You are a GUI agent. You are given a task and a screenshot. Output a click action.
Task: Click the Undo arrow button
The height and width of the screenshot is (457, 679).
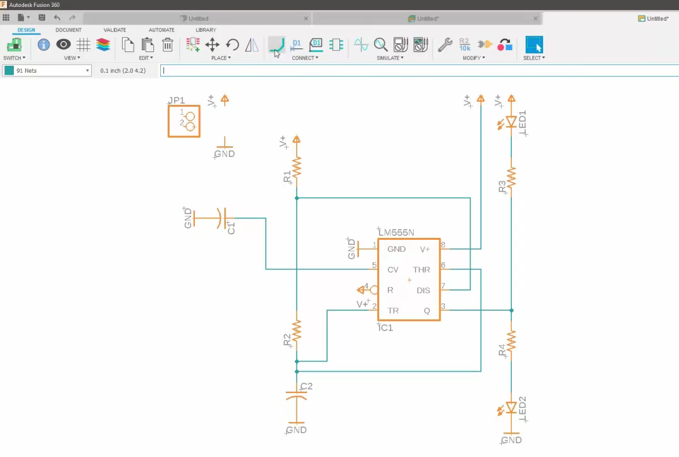[x=57, y=18]
